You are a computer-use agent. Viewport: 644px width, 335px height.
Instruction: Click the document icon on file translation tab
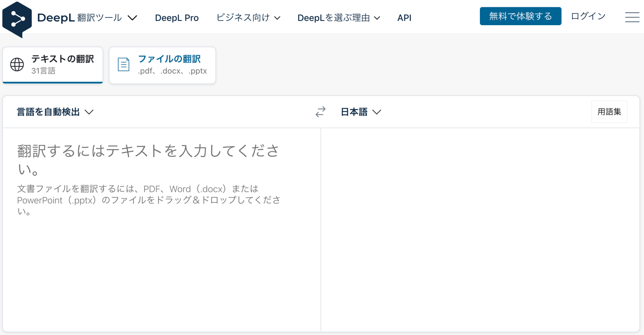coord(123,64)
